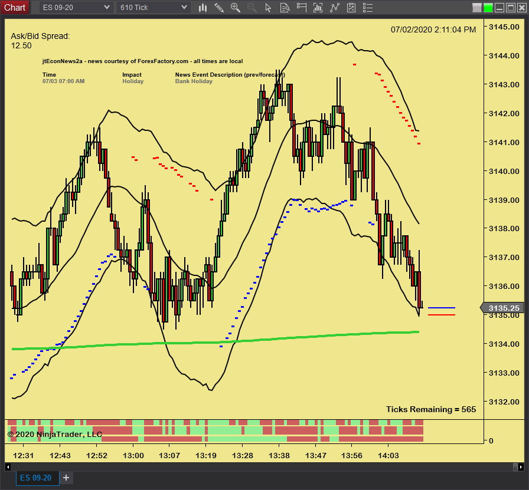529x490 pixels.
Task: Click the red horizontal line marker
Action: (441, 315)
